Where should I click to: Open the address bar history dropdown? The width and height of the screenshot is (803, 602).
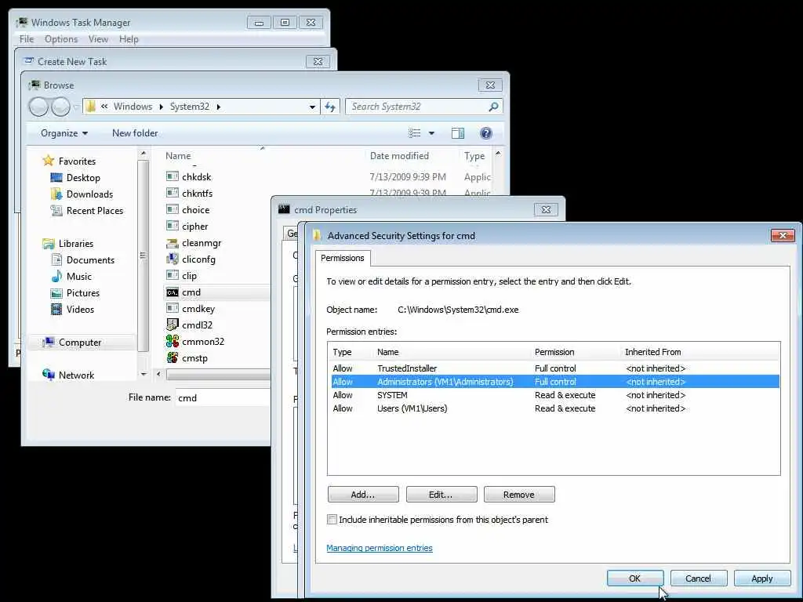pos(312,107)
